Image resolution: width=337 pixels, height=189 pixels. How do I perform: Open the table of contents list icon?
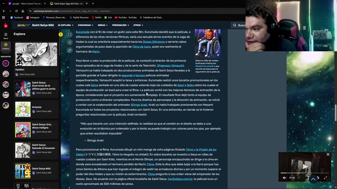70,42
